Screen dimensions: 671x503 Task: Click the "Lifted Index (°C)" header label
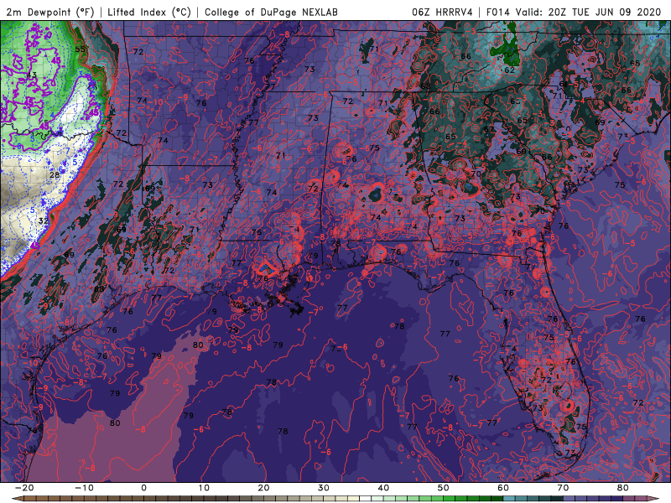tap(149, 12)
